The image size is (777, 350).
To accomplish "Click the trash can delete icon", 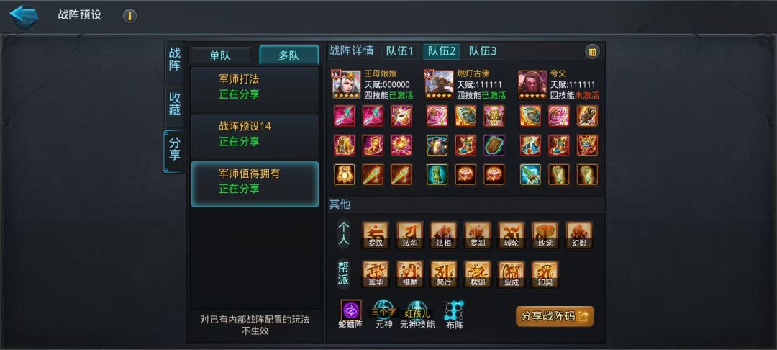I will tap(592, 52).
